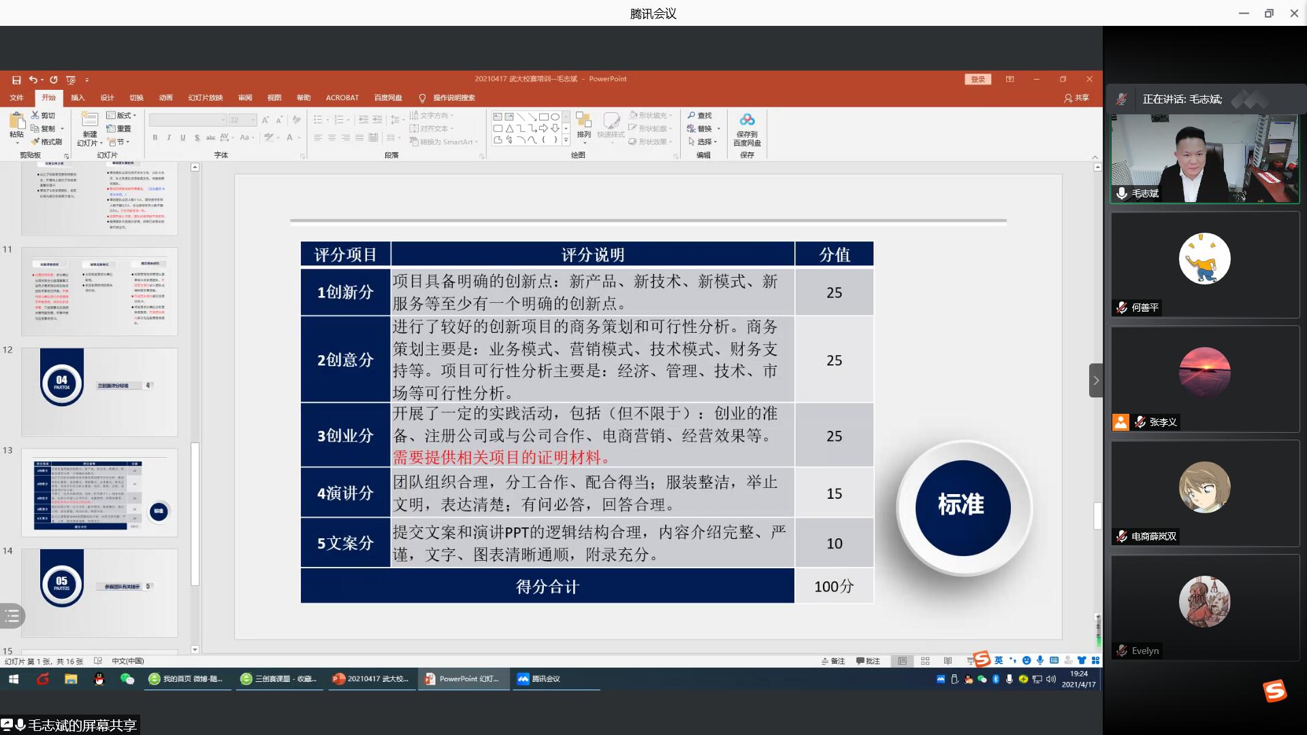Toggle Underline formatting button
The height and width of the screenshot is (735, 1307).
pos(182,137)
